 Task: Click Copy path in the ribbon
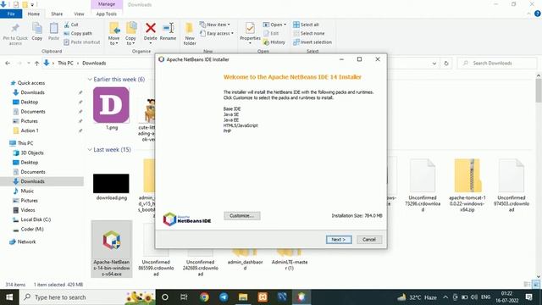[78, 33]
